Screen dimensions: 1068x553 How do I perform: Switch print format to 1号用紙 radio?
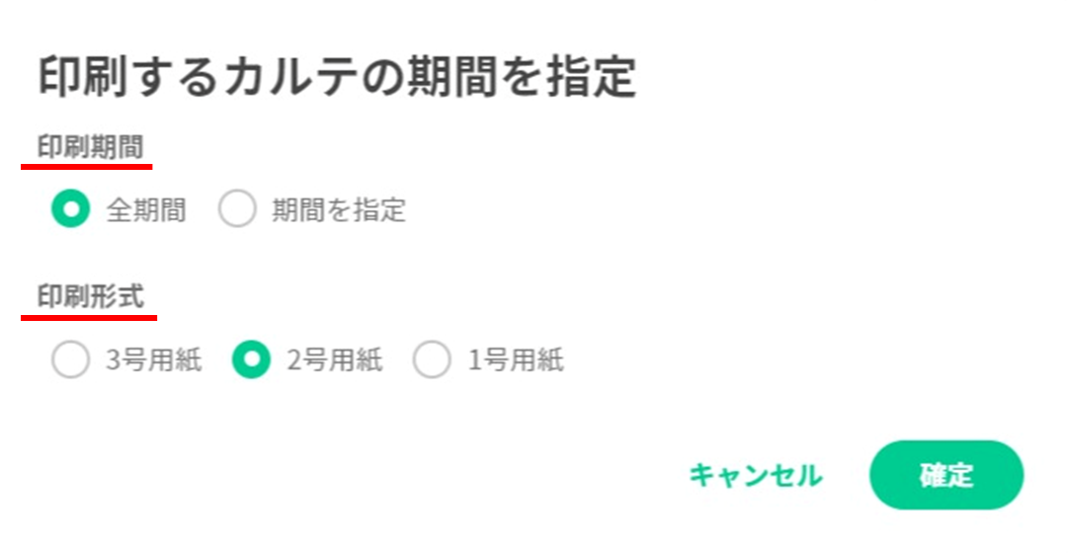point(432,361)
